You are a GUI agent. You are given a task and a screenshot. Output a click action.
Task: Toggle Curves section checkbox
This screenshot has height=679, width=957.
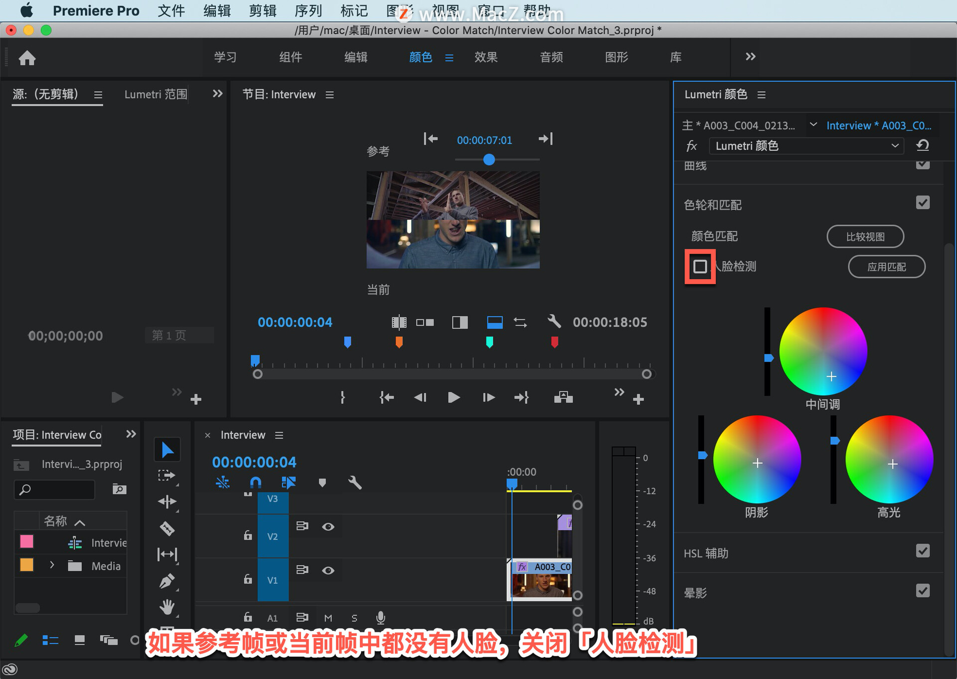click(923, 164)
